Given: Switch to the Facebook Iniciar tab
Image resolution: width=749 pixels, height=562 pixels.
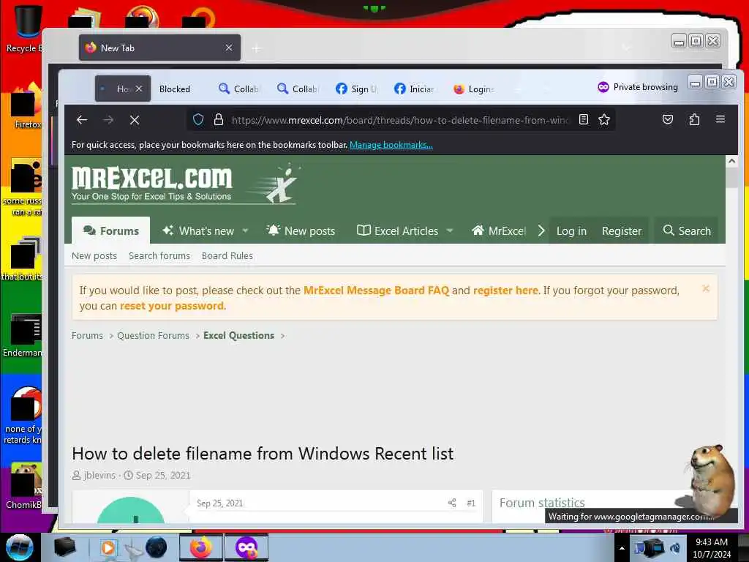Looking at the screenshot, I should (x=414, y=89).
